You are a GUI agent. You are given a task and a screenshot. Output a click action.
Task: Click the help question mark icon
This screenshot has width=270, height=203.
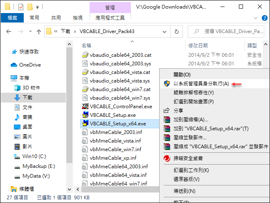(x=265, y=18)
